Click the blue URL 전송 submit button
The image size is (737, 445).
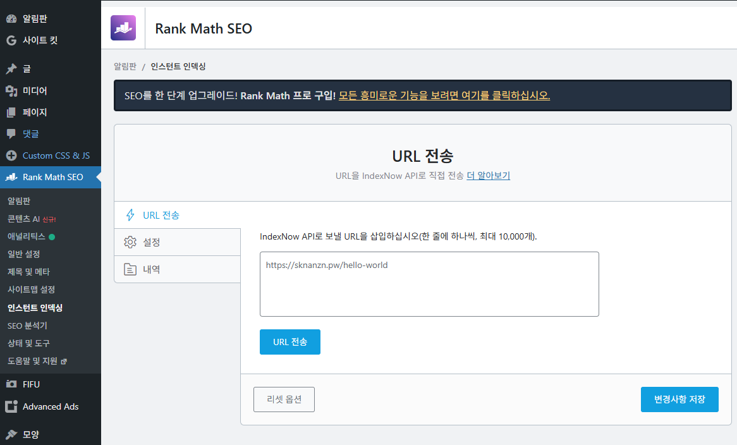(290, 342)
